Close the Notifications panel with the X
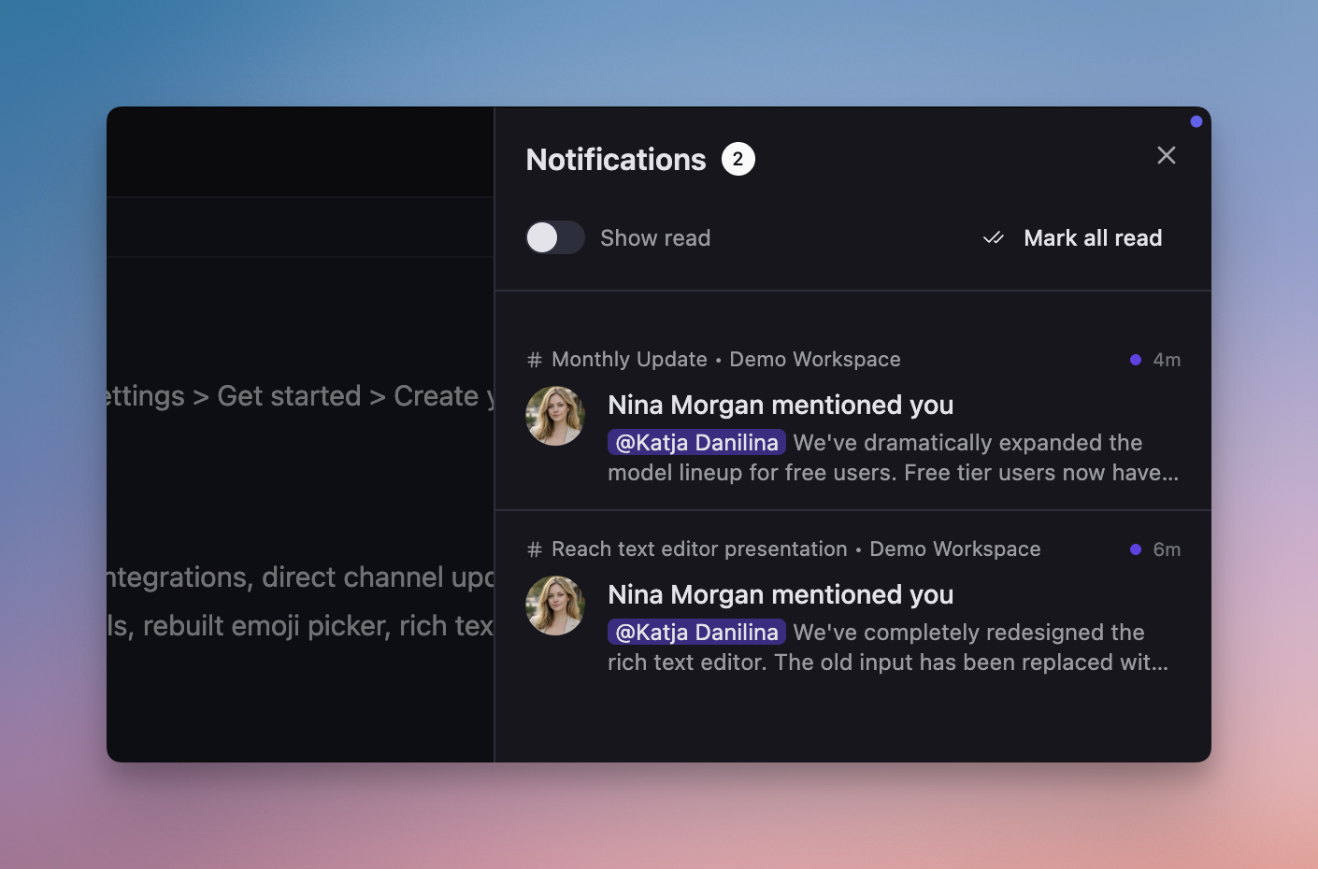This screenshot has height=869, width=1318. [x=1166, y=155]
